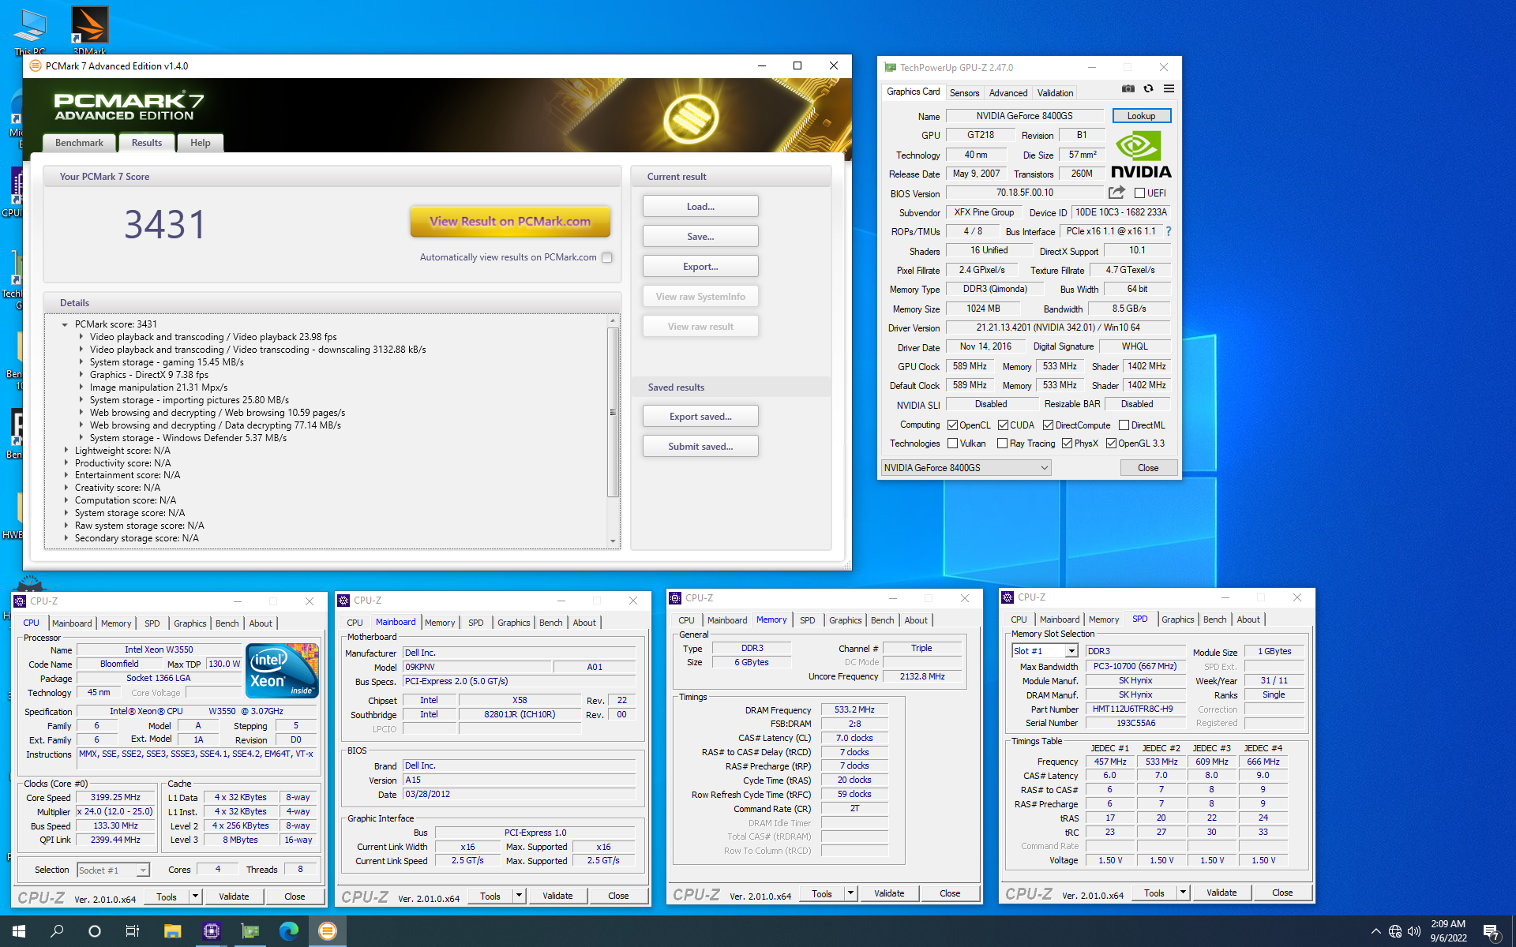
Task: Open the This PC desktop icon
Action: coord(30,30)
